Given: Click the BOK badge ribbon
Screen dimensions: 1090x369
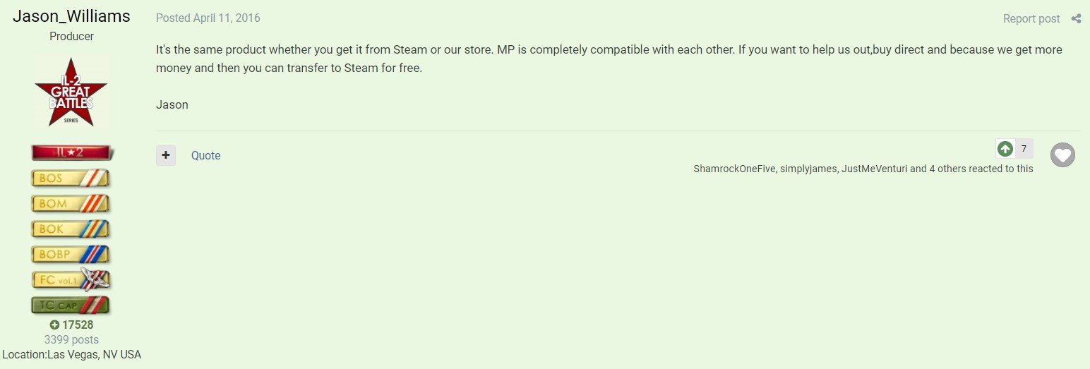Looking at the screenshot, I should (71, 229).
